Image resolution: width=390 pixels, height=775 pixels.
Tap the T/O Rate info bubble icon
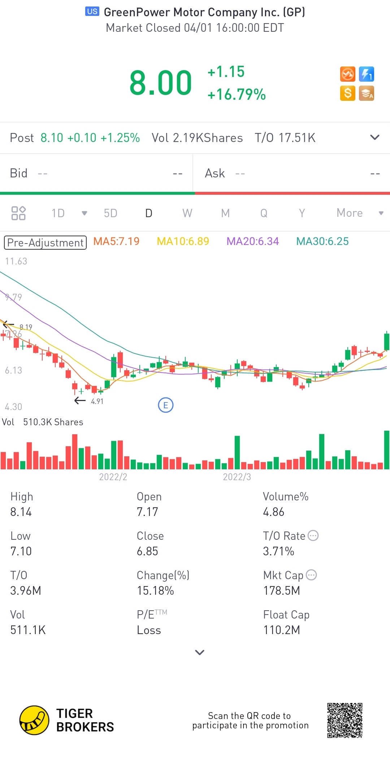tap(313, 535)
